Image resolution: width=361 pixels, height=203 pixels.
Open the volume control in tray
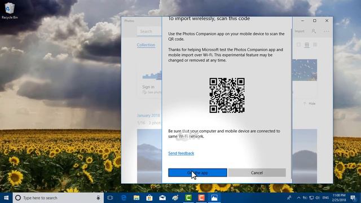pos(318,198)
